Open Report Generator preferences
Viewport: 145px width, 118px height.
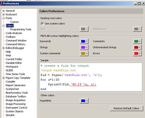pos(16,85)
